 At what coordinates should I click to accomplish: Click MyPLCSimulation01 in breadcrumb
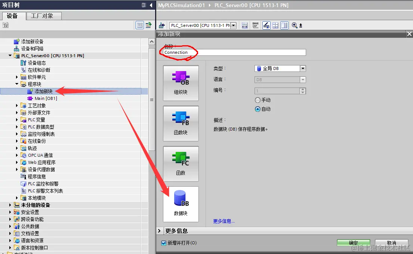pyautogui.click(x=181, y=5)
